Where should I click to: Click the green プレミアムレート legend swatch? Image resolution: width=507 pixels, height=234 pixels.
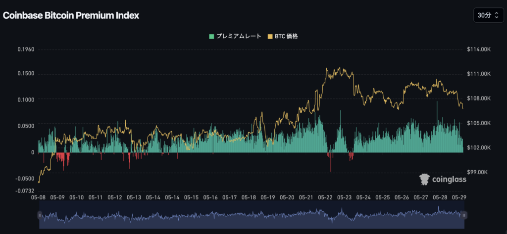pyautogui.click(x=212, y=37)
